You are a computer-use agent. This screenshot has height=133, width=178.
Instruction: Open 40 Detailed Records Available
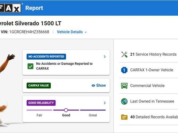[149, 117]
